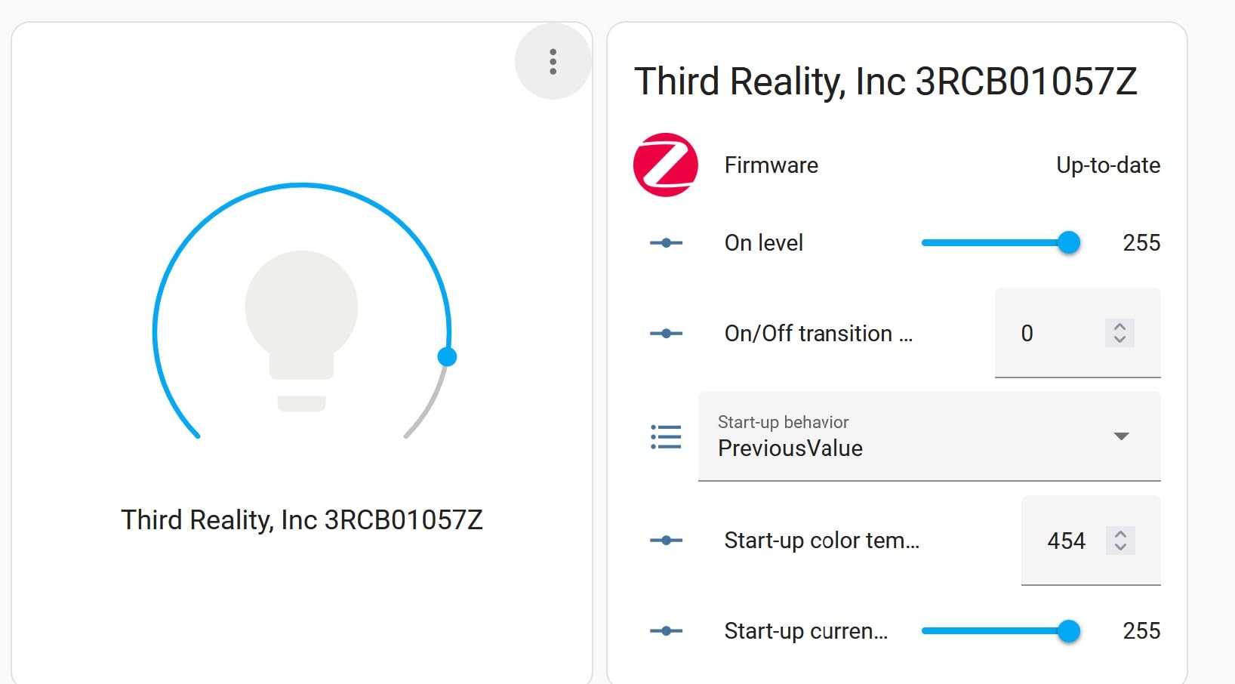
Task: Click the icon beside Start-up color temperature
Action: [666, 541]
